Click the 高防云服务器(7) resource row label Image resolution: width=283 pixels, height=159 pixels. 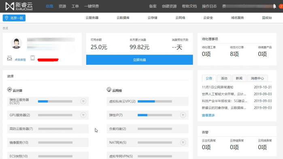pyautogui.click(x=21, y=129)
